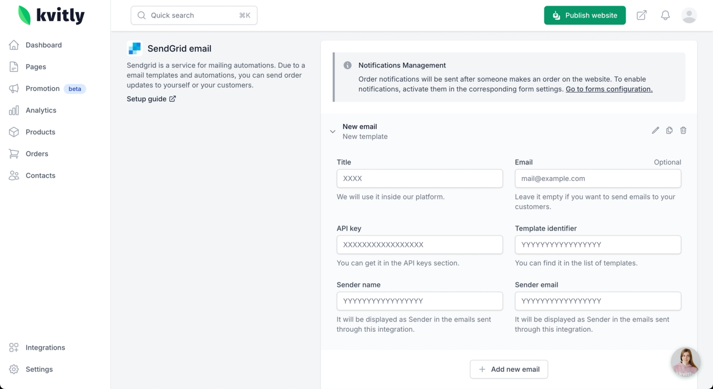
Task: Click the kvitly logo
Action: pyautogui.click(x=52, y=16)
